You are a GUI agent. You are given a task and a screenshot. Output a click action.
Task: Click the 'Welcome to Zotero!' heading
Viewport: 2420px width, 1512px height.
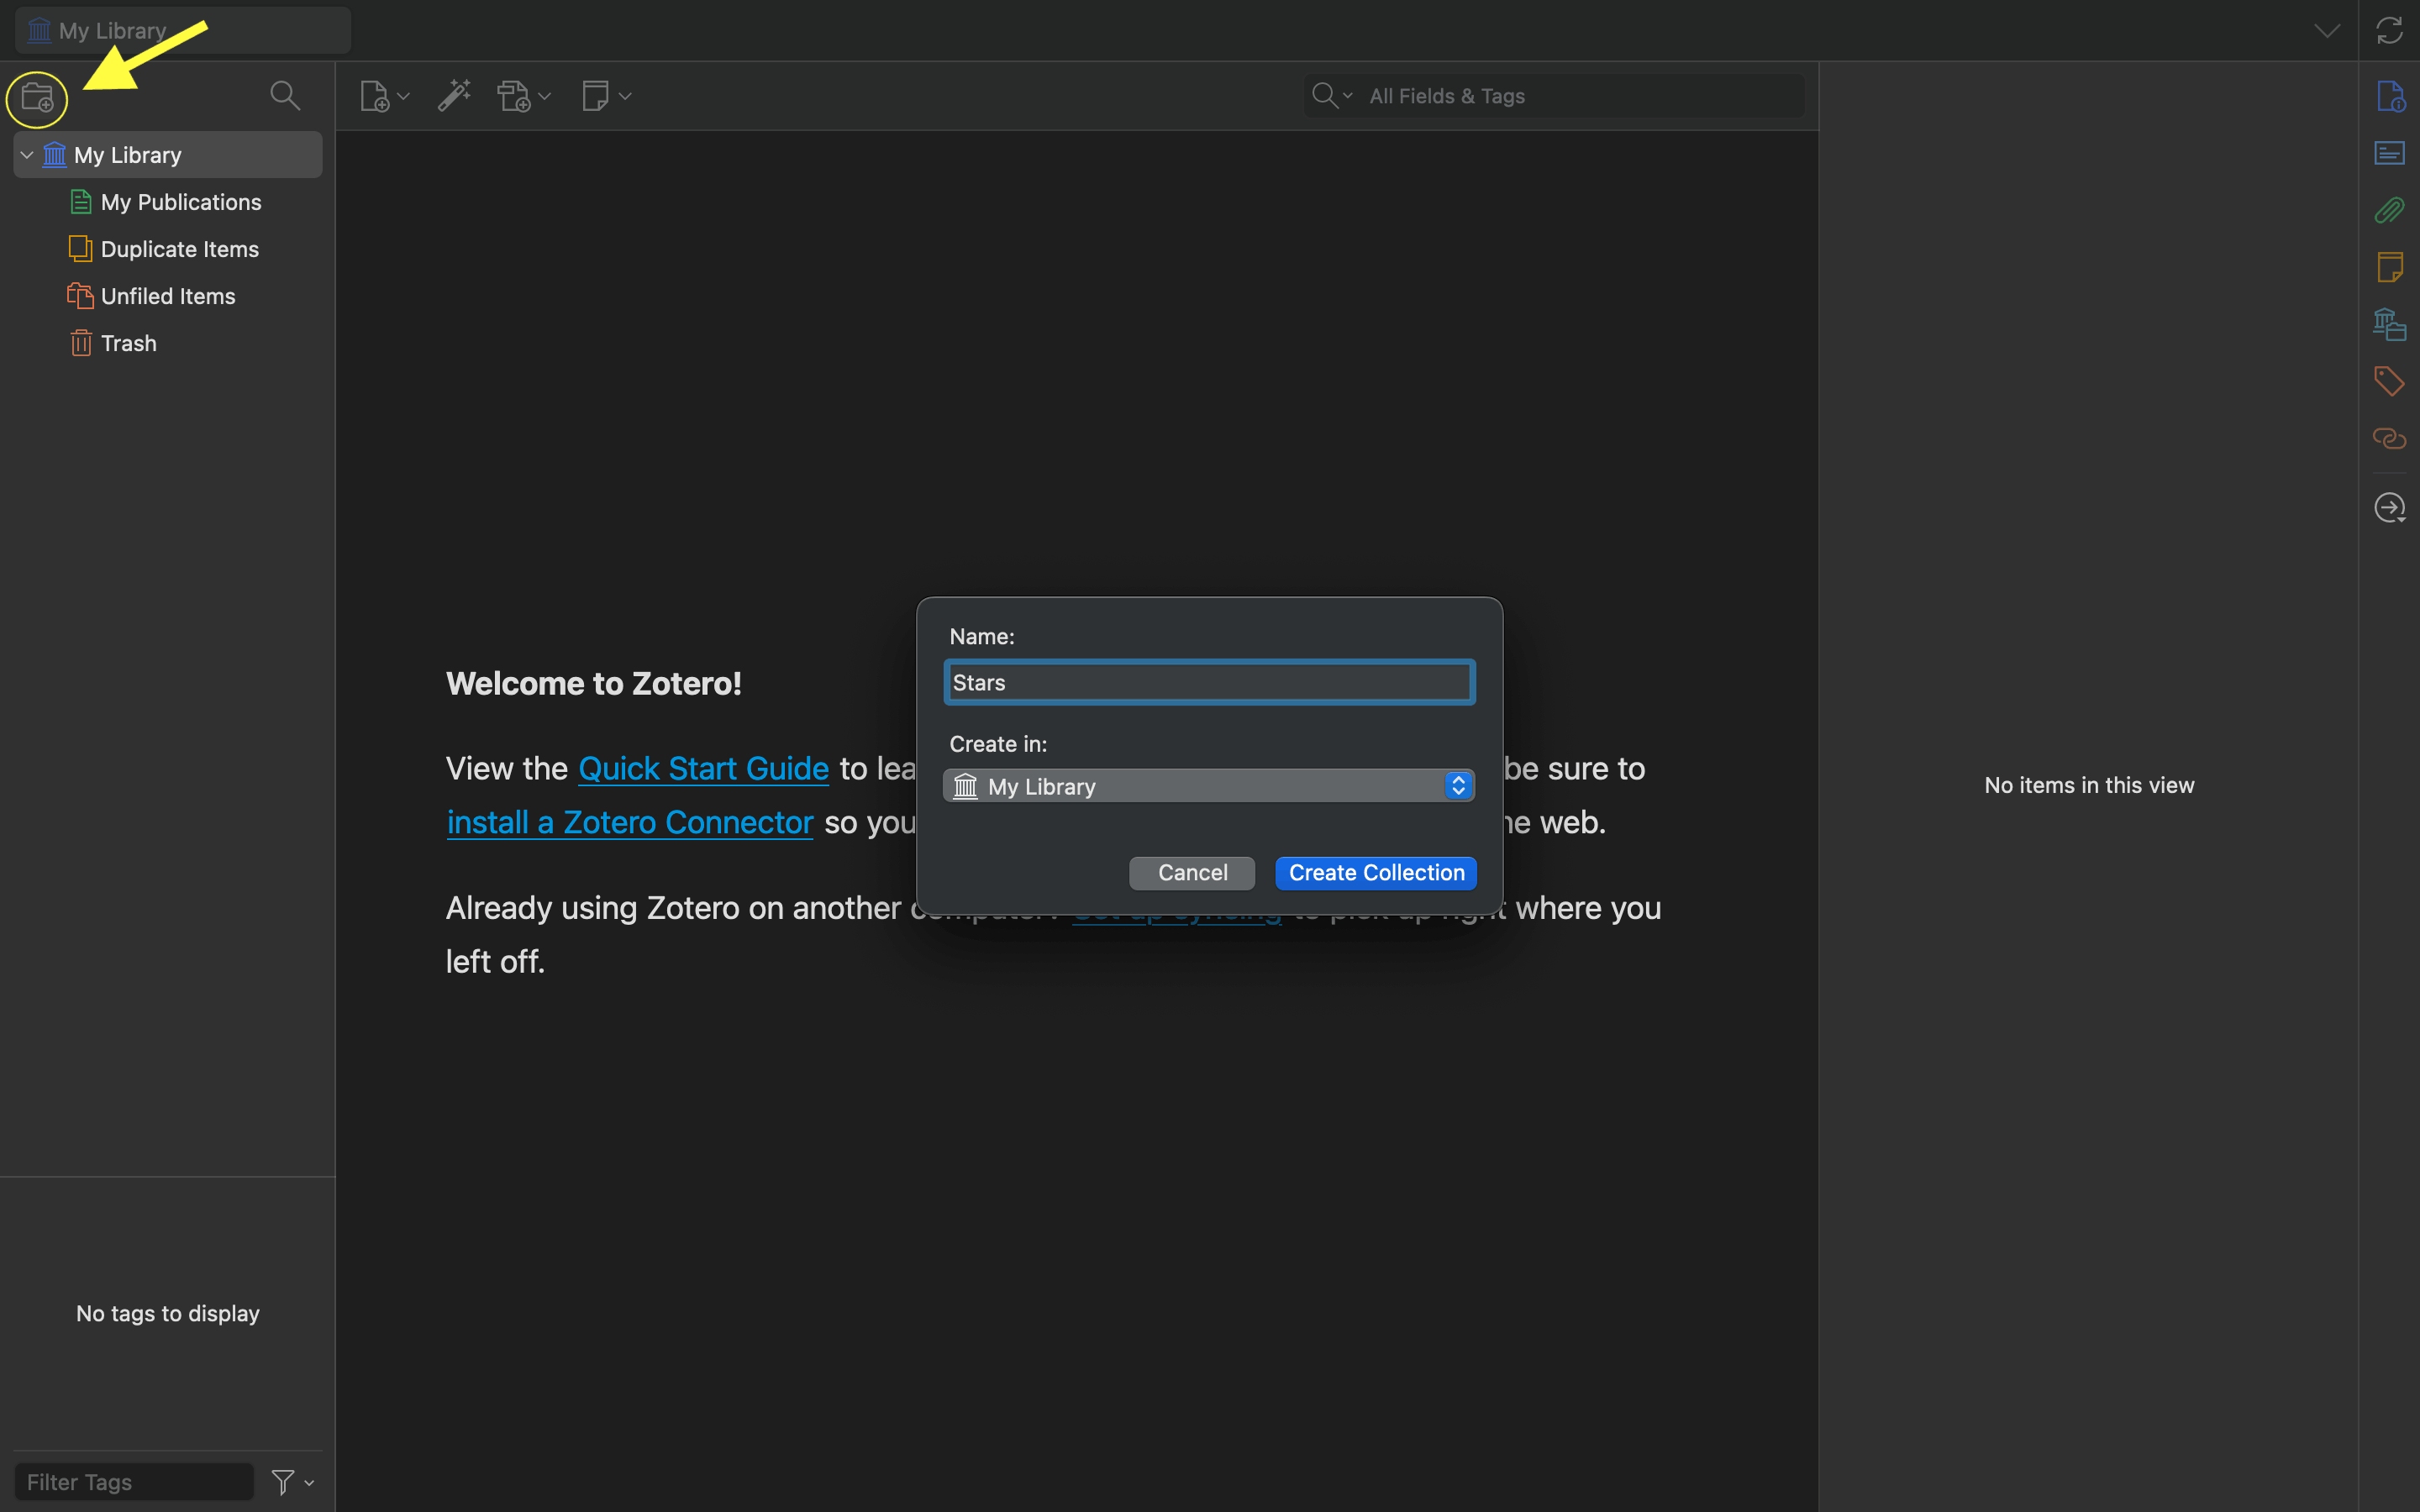[594, 683]
